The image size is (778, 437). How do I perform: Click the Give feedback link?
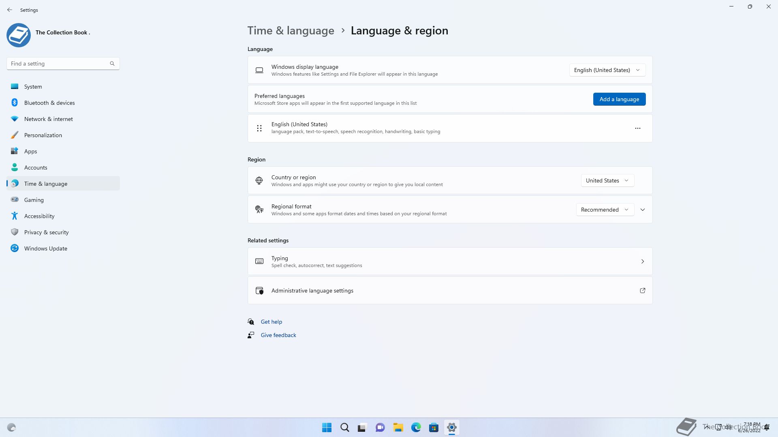pos(278,335)
